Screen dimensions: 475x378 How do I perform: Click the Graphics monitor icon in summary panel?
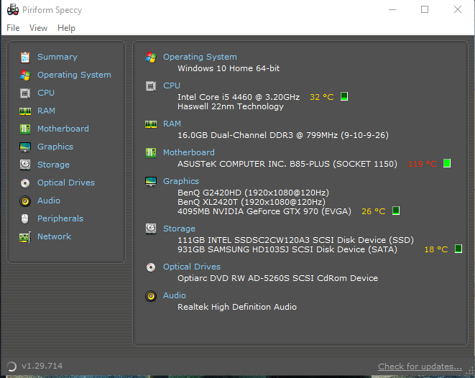[x=151, y=181]
